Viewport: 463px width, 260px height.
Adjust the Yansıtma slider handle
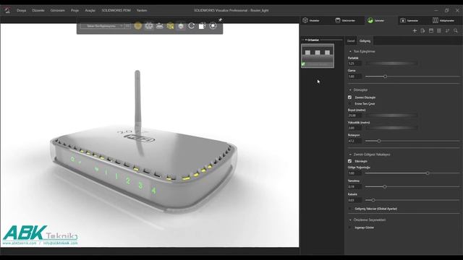pos(385,186)
